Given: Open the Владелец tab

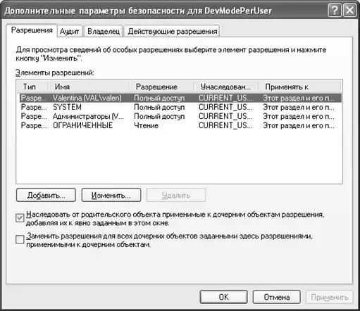Looking at the screenshot, I should [x=104, y=31].
